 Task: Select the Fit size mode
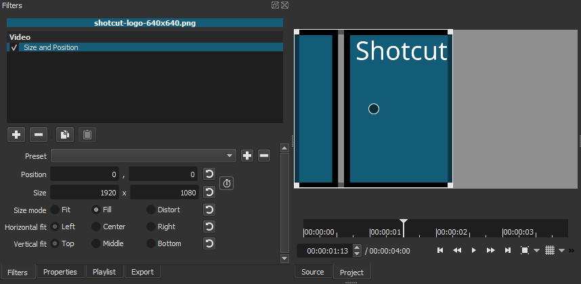point(55,210)
